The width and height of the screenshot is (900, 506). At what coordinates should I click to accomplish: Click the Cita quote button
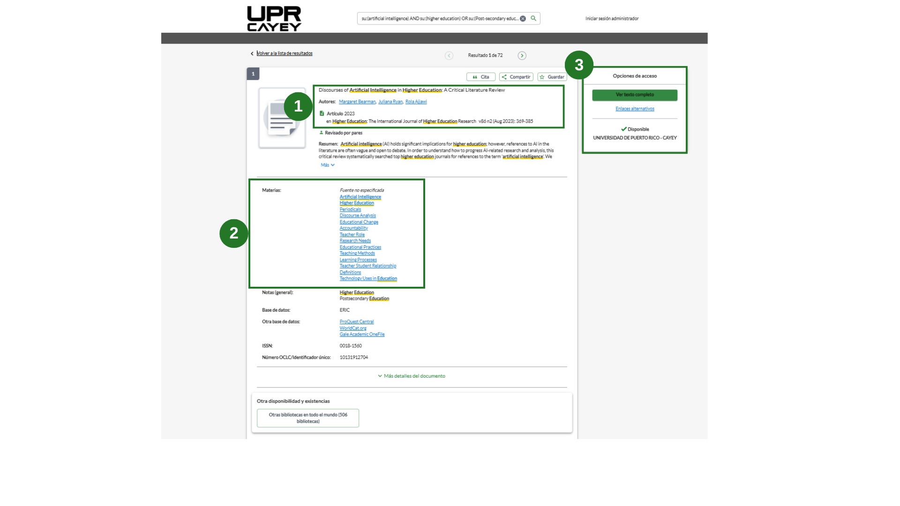(x=481, y=77)
